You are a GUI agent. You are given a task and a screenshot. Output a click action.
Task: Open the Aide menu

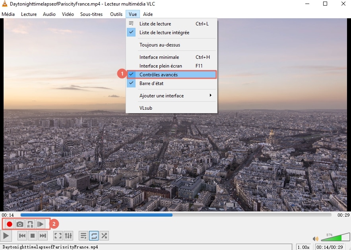[148, 14]
